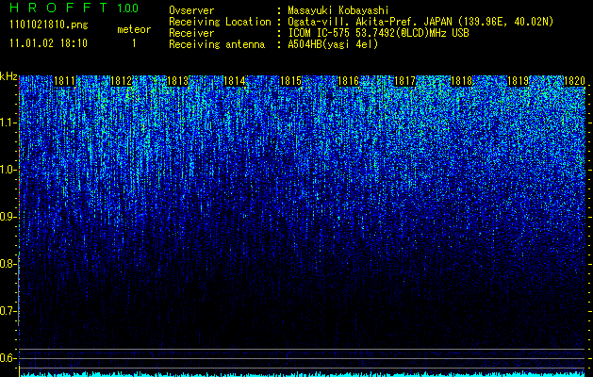Click the ICOM IC-575 53.7492 MHz receiver text
593x377 pixels.
coord(379,33)
